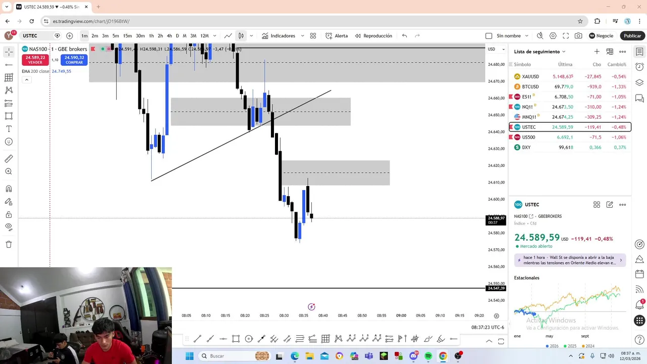Select rectangle tool in the bottom favorites toolbar

tap(236, 339)
